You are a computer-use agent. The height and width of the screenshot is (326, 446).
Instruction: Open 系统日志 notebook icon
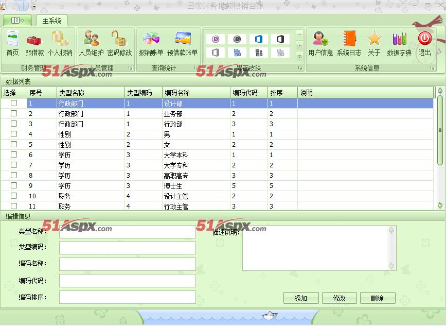click(349, 39)
